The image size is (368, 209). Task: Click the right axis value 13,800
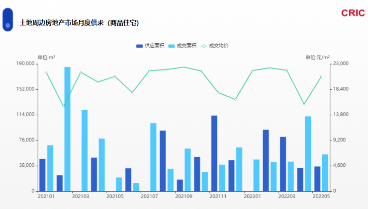pos(341,114)
